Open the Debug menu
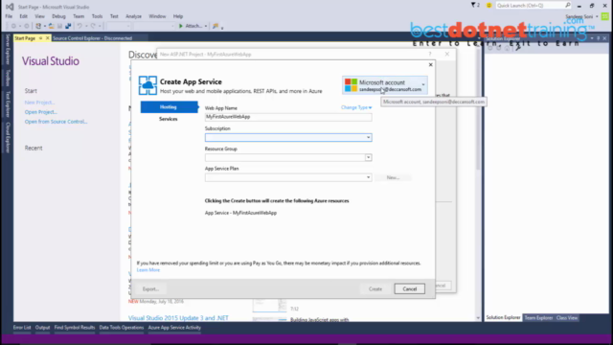Screen dimensions: 613x345 [x=58, y=16]
